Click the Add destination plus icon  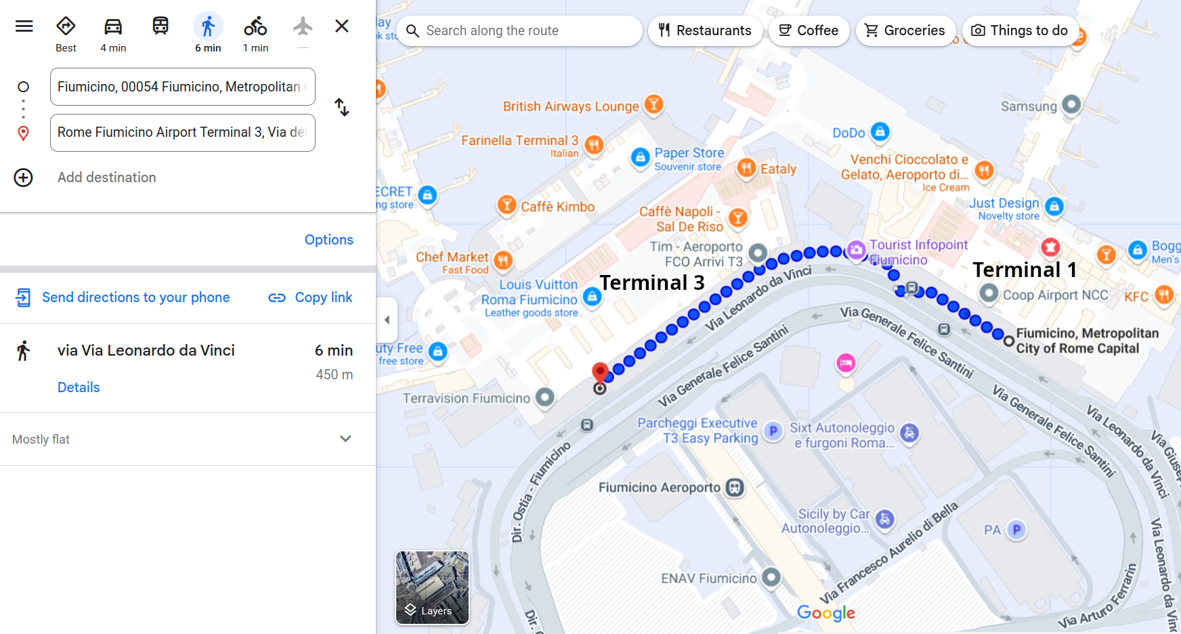[24, 177]
